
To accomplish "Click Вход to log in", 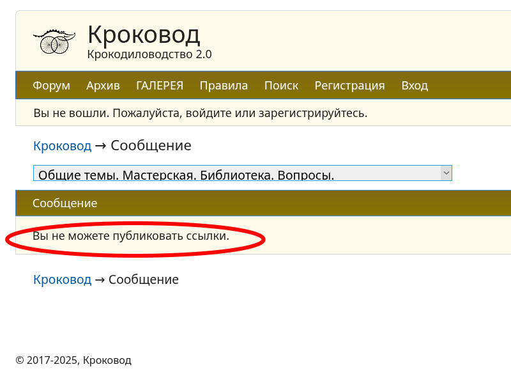I will pos(414,86).
